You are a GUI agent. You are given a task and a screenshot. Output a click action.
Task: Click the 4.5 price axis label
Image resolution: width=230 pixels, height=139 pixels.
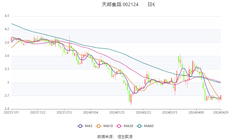7,16
